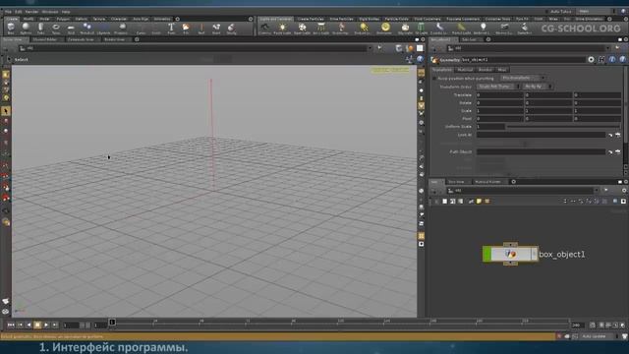Select the Sphere shelf tool
The height and width of the screenshot is (354, 629).
click(26, 29)
